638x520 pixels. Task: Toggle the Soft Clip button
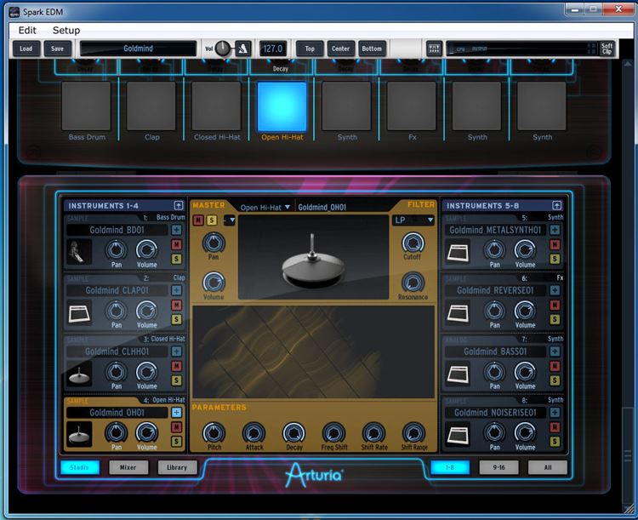click(x=607, y=49)
